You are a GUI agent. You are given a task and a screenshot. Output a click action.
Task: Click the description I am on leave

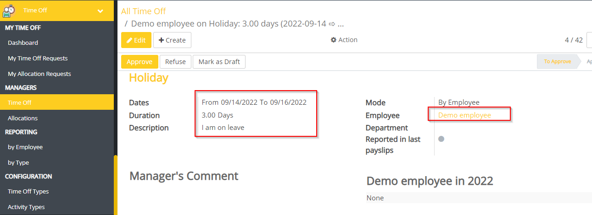click(223, 128)
